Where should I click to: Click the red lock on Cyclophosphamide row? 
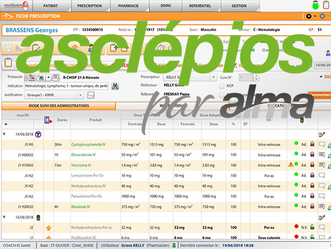click(312, 144)
